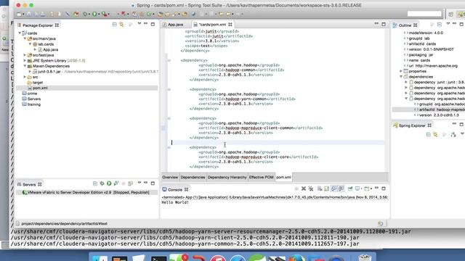Click the Print toolbar icon

[x=43, y=14]
